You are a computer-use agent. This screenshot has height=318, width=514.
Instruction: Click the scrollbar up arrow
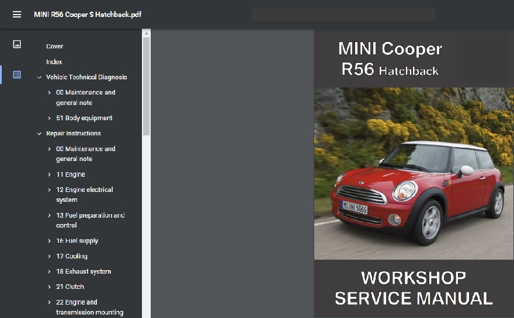(146, 33)
